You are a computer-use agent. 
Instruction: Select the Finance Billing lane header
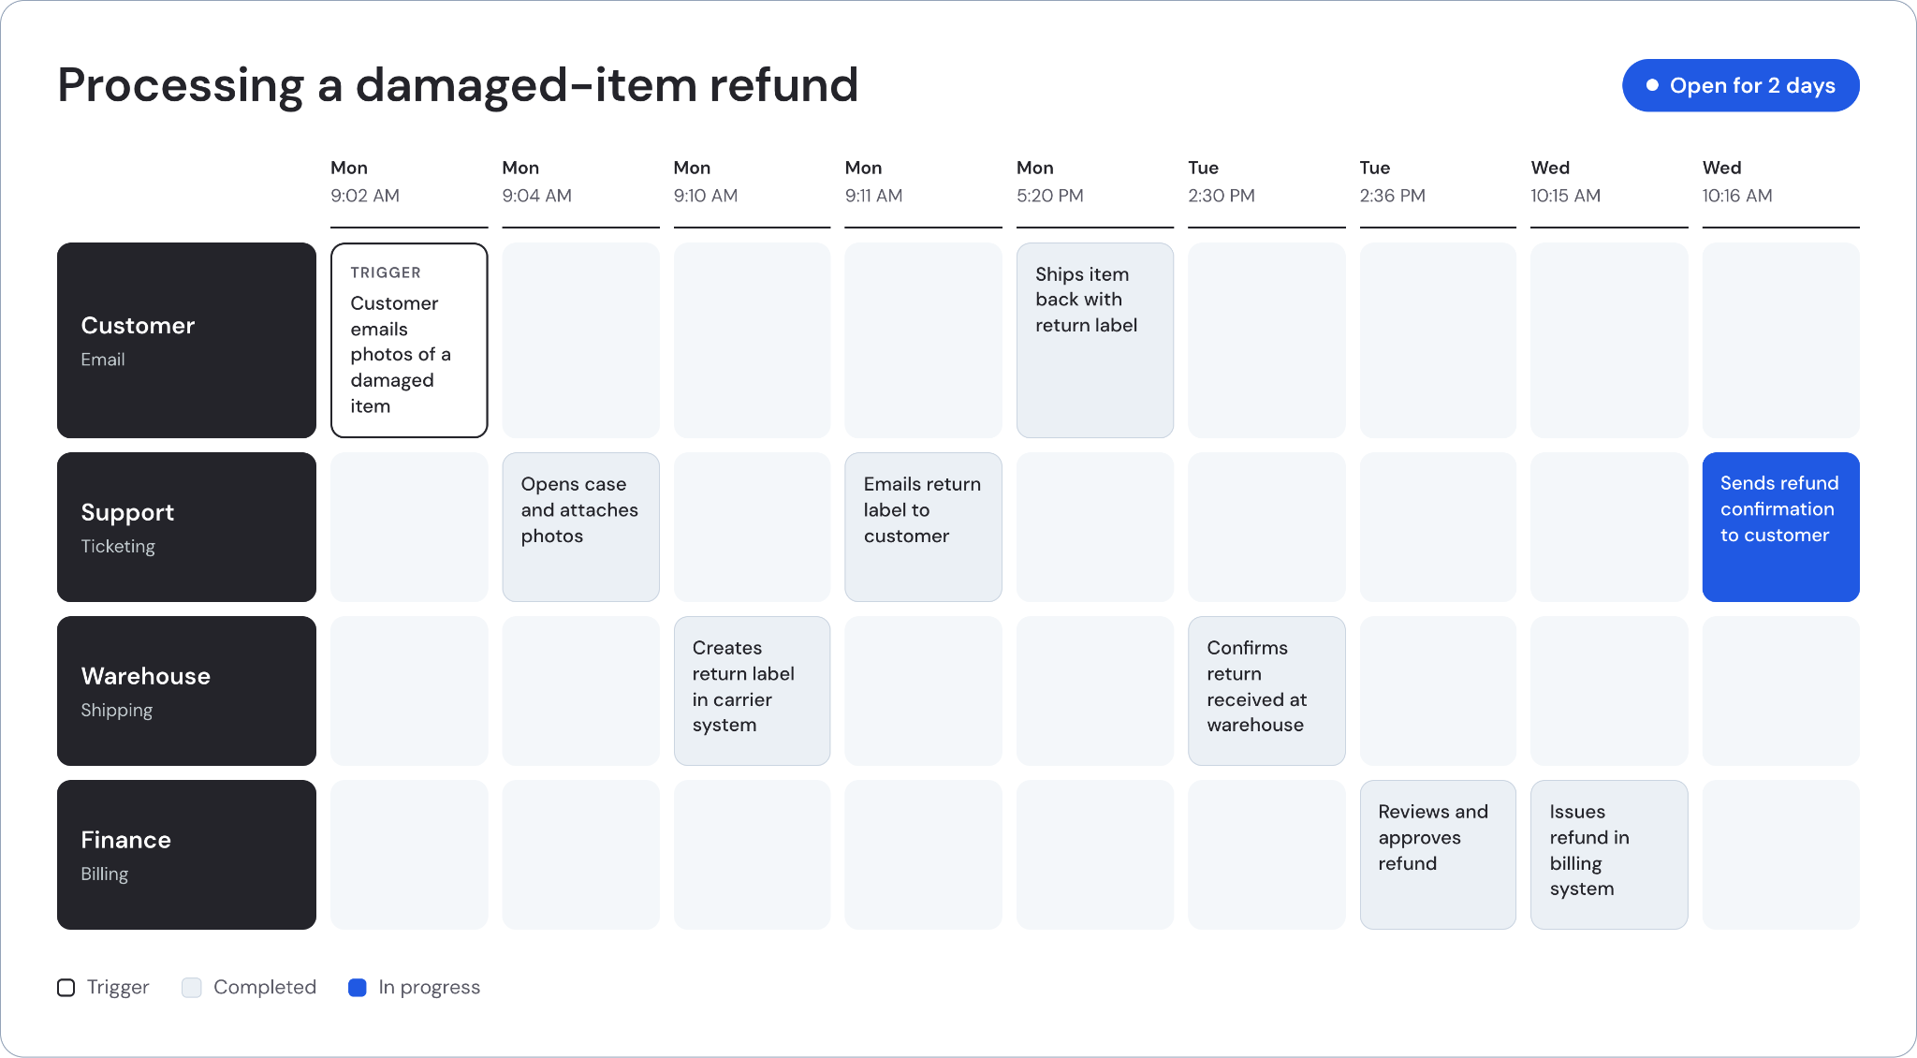pos(186,855)
